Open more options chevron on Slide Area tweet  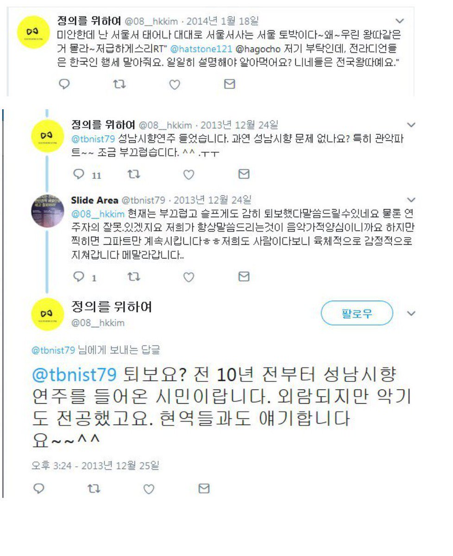click(x=410, y=200)
